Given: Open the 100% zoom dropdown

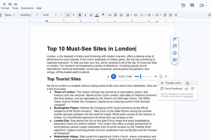Looking at the screenshot, I should pyautogui.click(x=10, y=15).
